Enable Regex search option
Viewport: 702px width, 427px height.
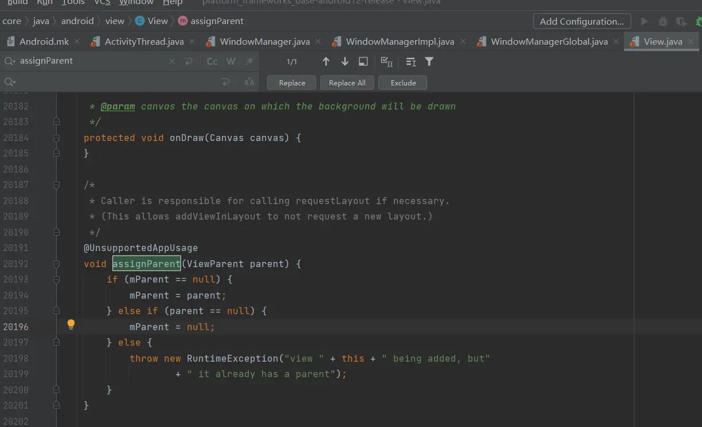[249, 61]
